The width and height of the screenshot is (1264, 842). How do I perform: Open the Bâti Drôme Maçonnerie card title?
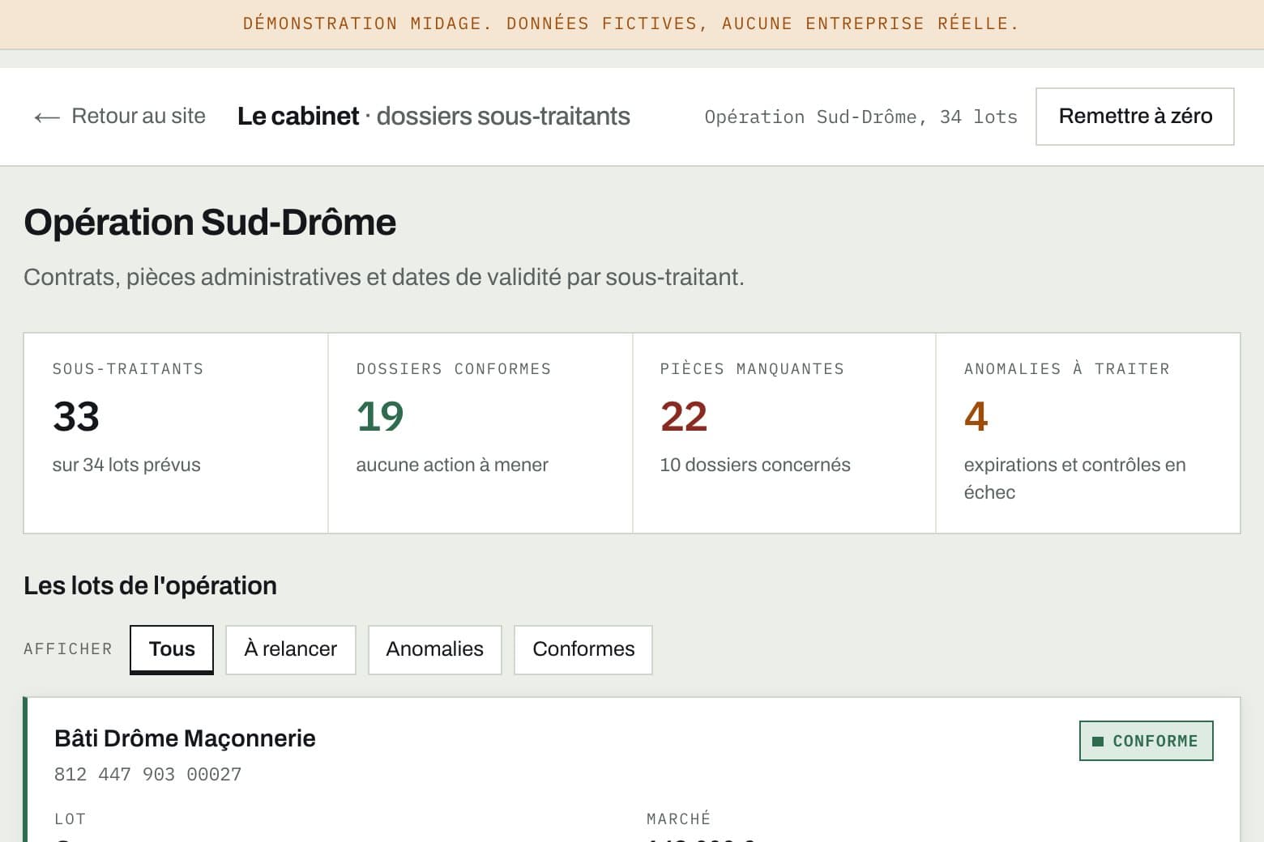pos(185,738)
